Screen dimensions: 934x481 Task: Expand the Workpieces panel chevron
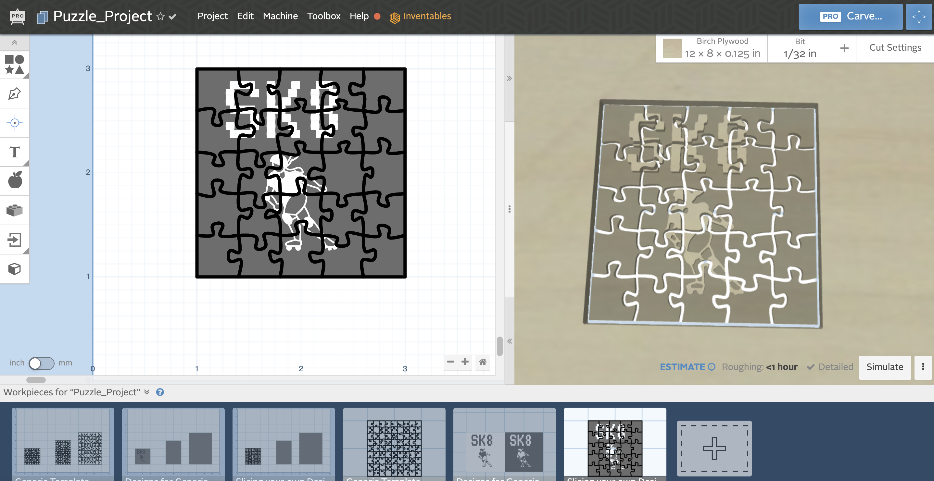(x=147, y=392)
